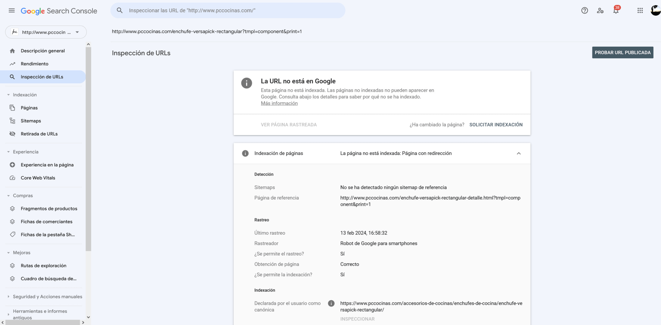This screenshot has height=325, width=661.
Task: Open Descripción general in sidebar
Action: click(43, 51)
